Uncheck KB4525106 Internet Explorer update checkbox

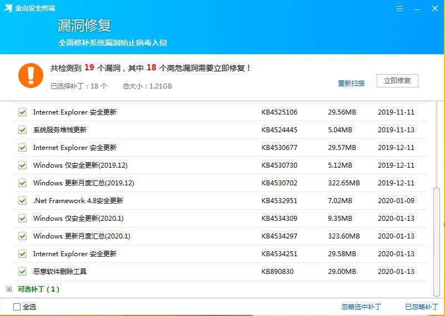pyautogui.click(x=22, y=112)
